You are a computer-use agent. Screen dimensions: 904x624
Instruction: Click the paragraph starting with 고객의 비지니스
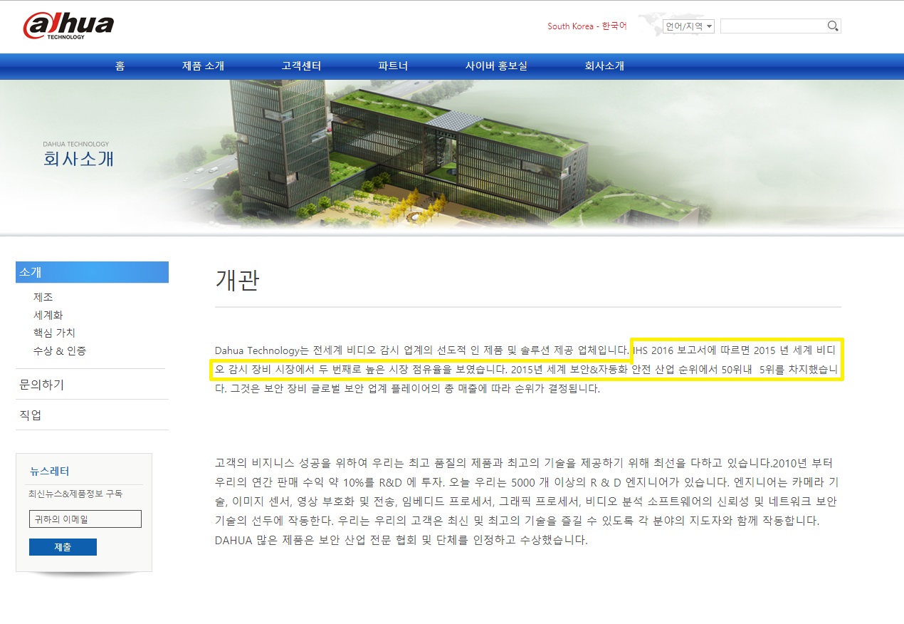pos(528,501)
